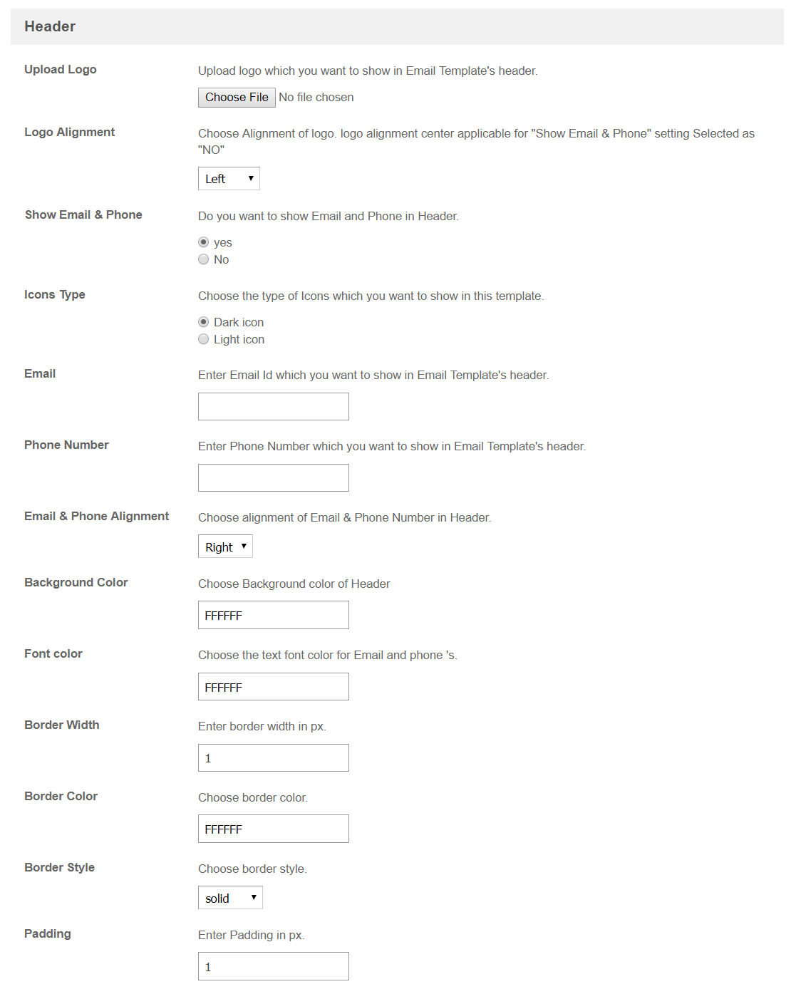Click the No file chosen text
The height and width of the screenshot is (994, 791).
316,98
